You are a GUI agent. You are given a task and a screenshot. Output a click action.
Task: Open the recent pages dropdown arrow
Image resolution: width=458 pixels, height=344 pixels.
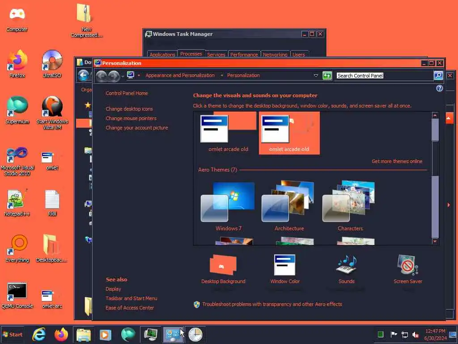(x=123, y=76)
